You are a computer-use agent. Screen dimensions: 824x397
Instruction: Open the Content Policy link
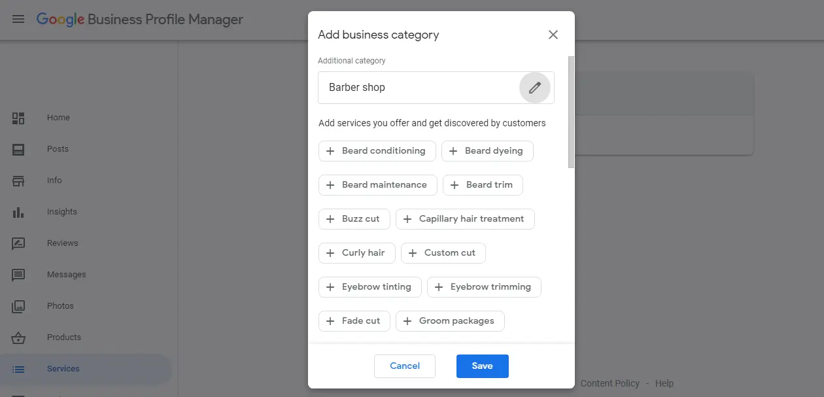(x=609, y=383)
